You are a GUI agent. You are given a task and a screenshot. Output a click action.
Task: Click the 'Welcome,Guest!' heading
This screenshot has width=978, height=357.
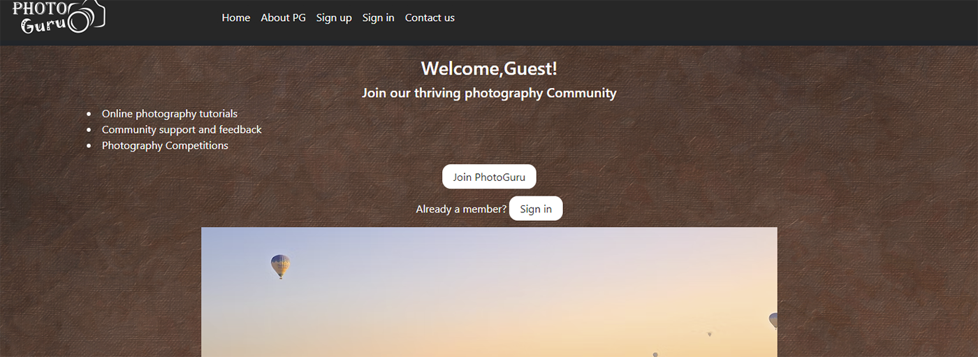pos(489,68)
